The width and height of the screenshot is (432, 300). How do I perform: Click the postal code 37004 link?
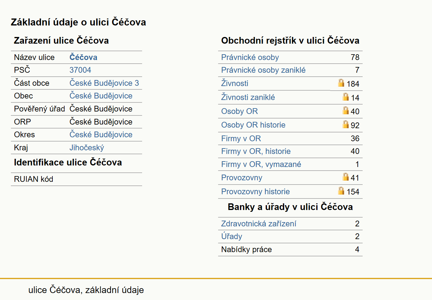pos(80,70)
